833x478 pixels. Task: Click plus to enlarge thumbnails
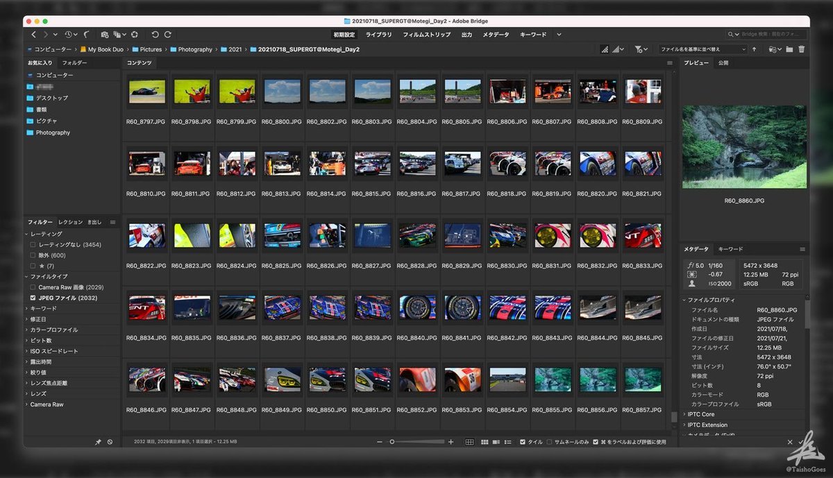[x=451, y=442]
